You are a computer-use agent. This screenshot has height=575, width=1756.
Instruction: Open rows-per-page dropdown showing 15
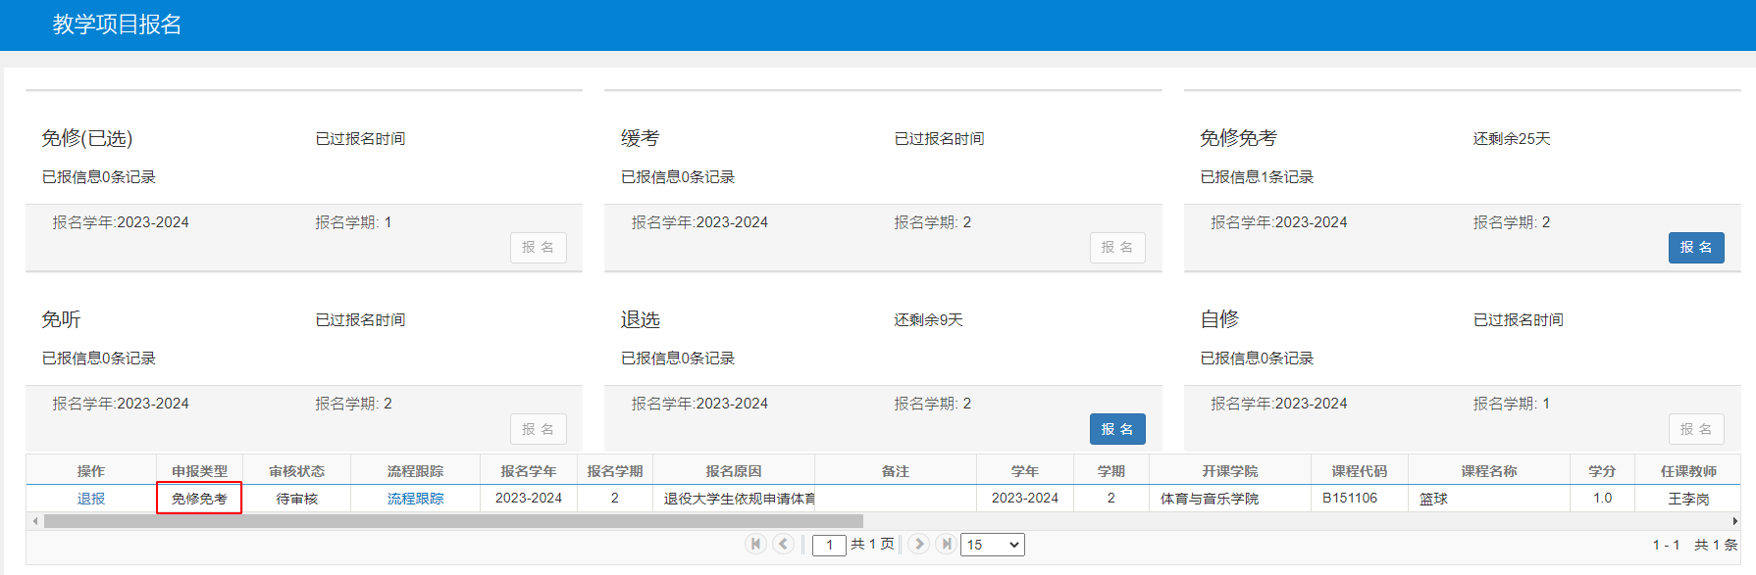[x=993, y=545]
